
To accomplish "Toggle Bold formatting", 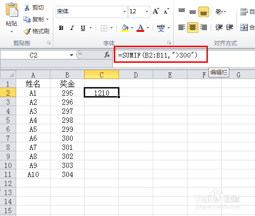I will point(61,28).
